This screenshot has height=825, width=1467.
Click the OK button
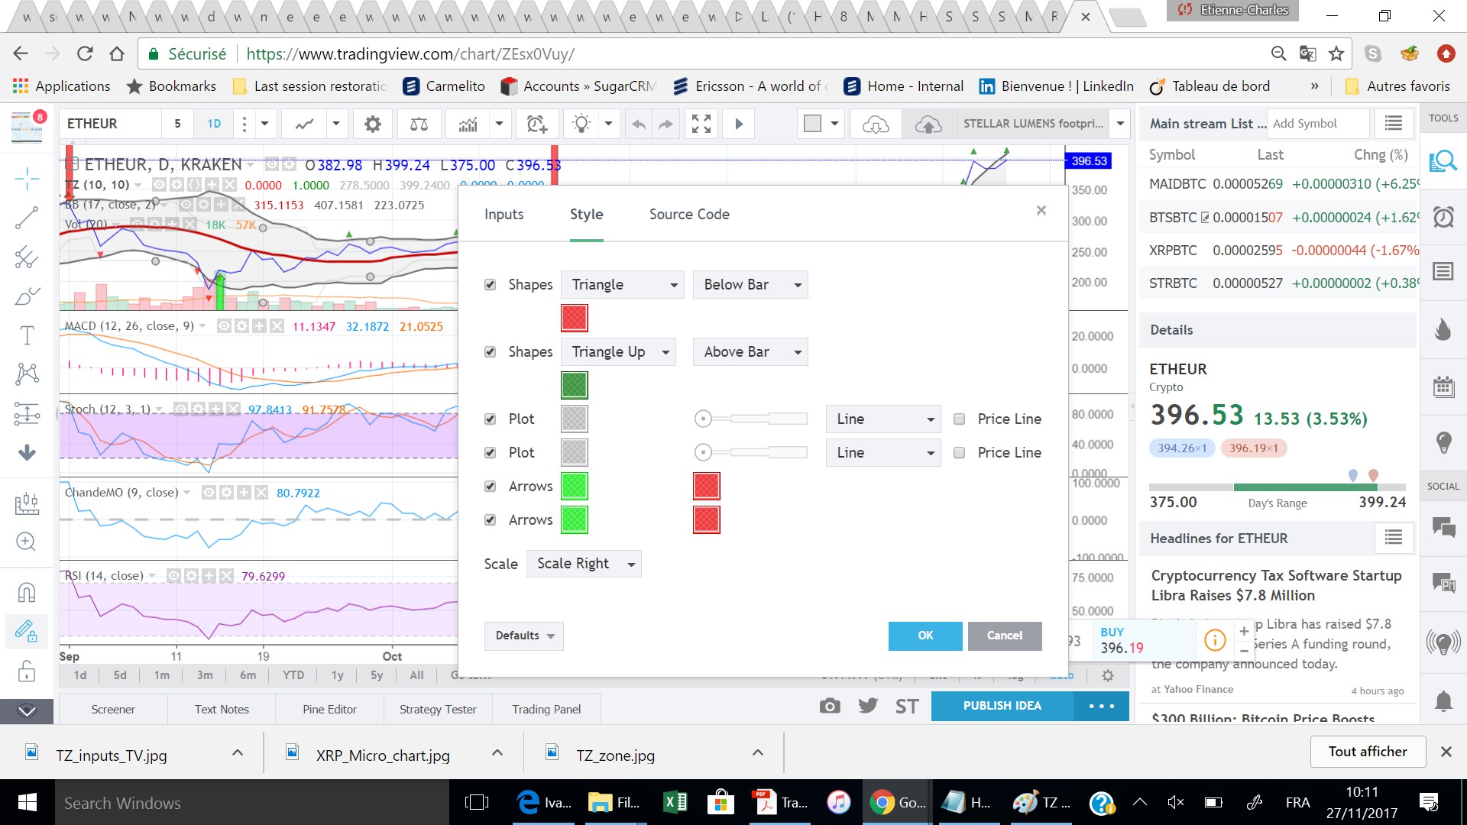tap(925, 636)
